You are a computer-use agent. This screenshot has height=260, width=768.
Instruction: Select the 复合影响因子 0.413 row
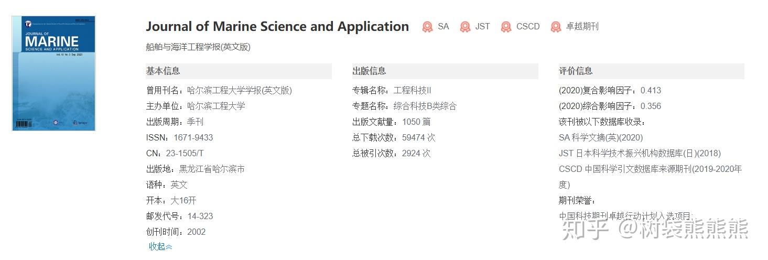coord(610,90)
